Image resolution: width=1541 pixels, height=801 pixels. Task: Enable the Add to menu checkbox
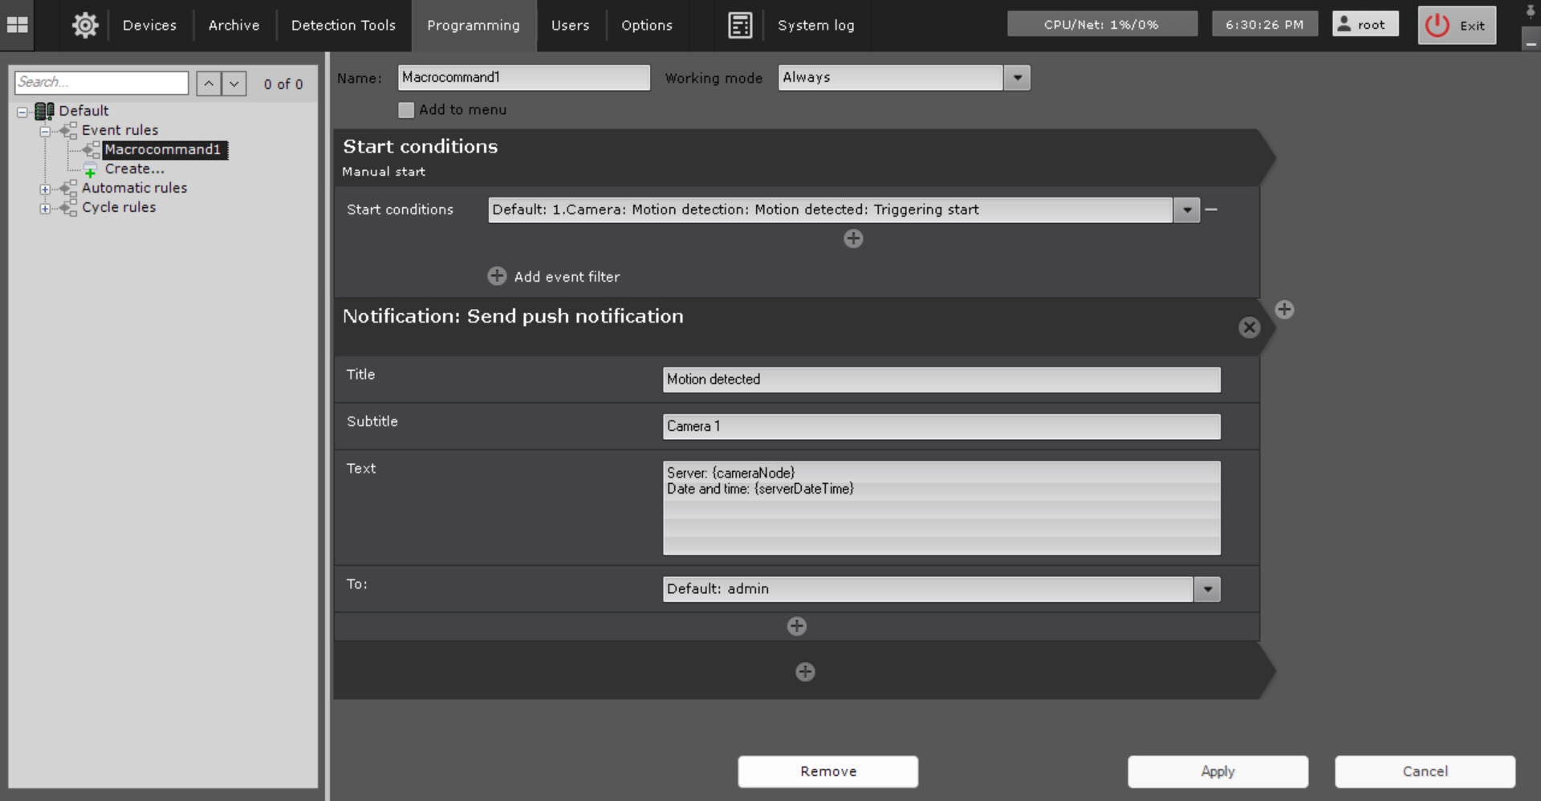[406, 110]
